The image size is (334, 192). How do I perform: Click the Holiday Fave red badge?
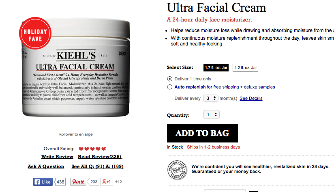point(35,33)
